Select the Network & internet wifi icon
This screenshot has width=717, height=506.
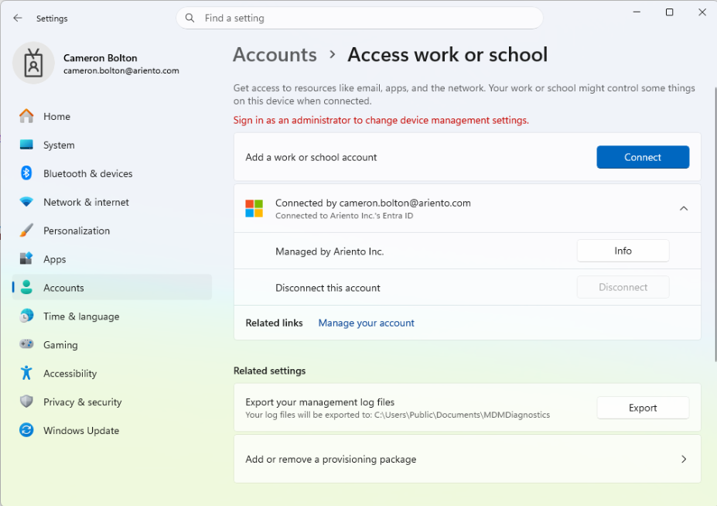pyautogui.click(x=26, y=202)
